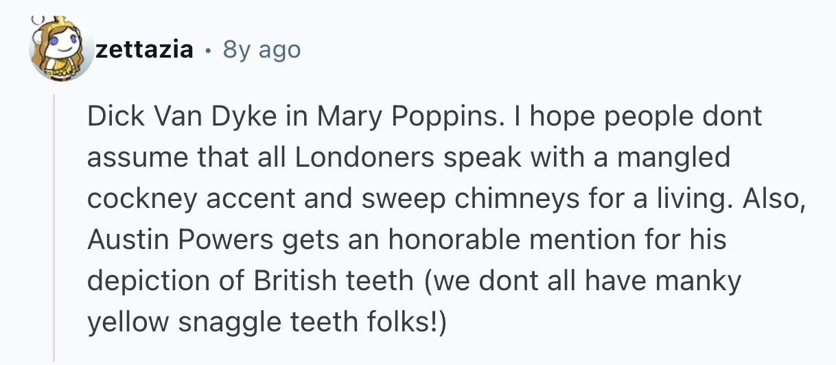Collapse the comment using the vertical thread line
This screenshot has height=365, width=836.
pos(54,226)
